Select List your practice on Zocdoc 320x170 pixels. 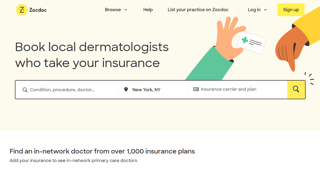click(x=198, y=10)
